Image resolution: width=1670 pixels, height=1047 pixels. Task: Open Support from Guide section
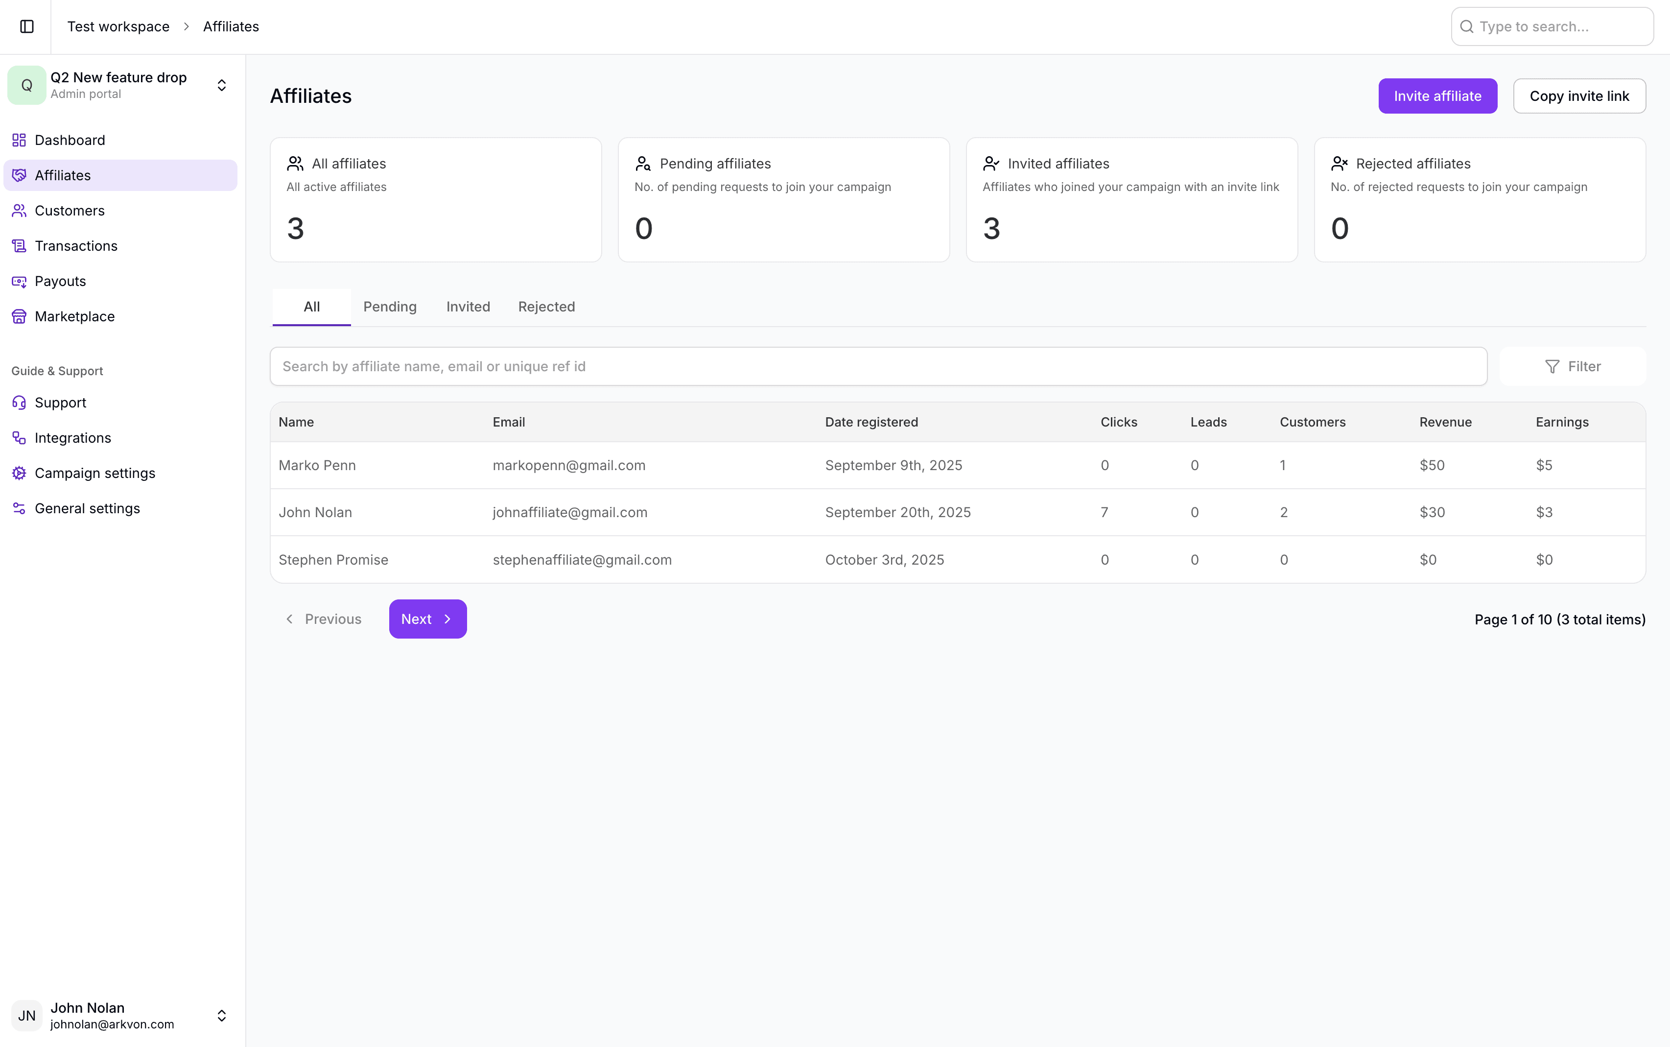(x=60, y=403)
